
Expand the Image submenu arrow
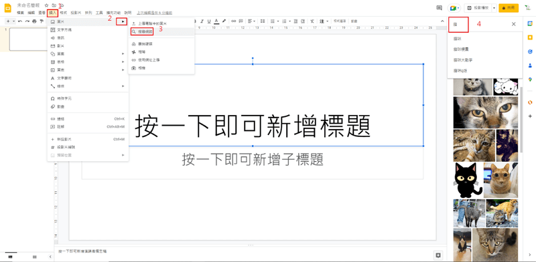(x=122, y=22)
